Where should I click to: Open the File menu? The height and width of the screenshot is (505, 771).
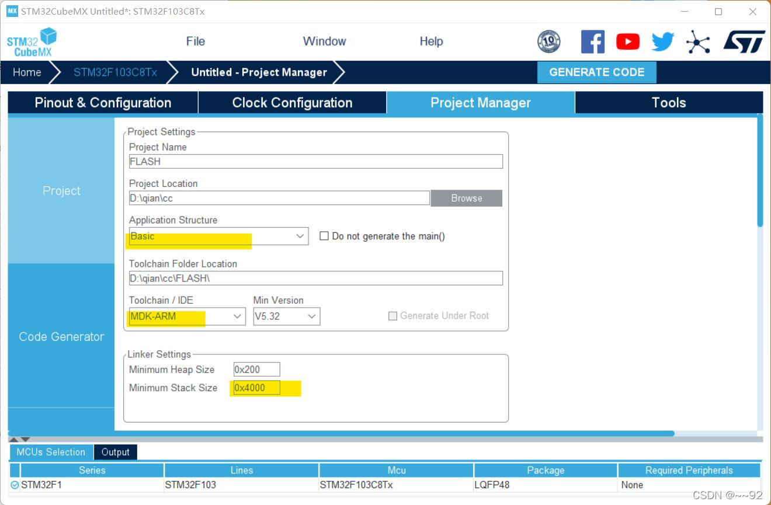[x=195, y=41]
